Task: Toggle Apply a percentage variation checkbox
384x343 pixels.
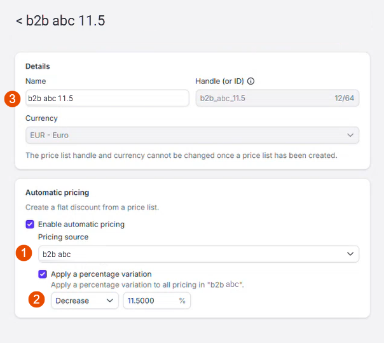Action: (x=43, y=274)
